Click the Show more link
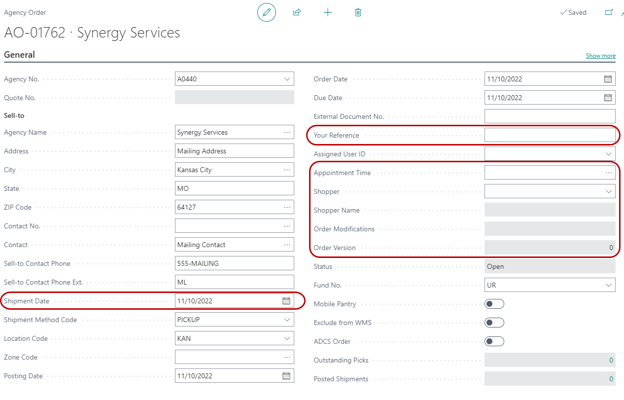The height and width of the screenshot is (400, 624). (x=600, y=56)
